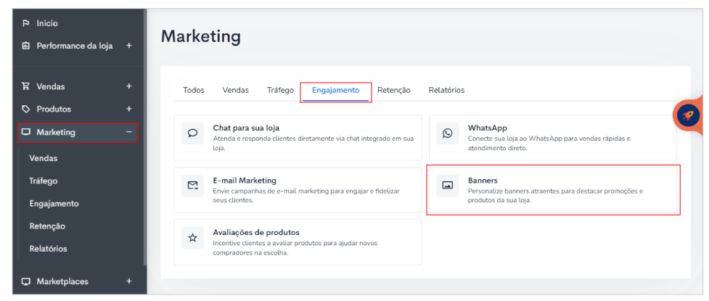The width and height of the screenshot is (709, 301).
Task: Click the star icon for Avaliações de produtos
Action: pyautogui.click(x=193, y=237)
